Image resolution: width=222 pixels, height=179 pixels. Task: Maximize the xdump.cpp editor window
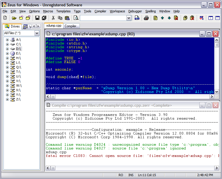209,34
